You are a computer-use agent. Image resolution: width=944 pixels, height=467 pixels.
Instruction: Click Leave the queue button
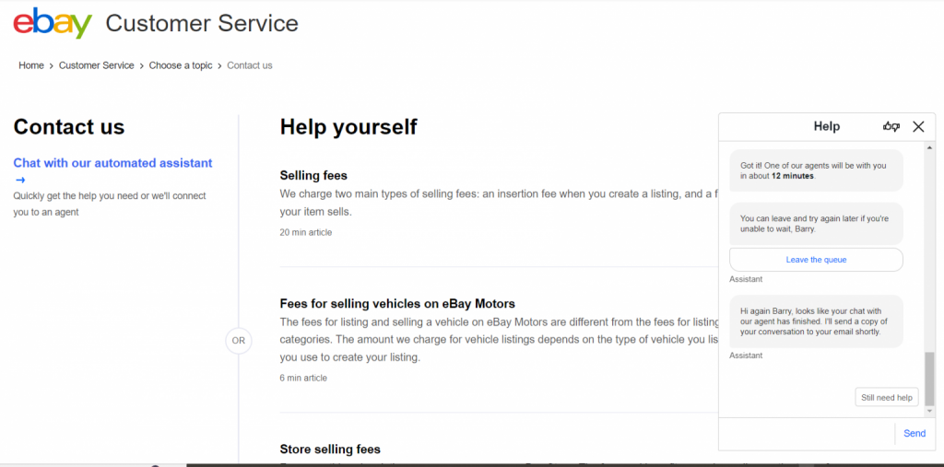coord(816,260)
